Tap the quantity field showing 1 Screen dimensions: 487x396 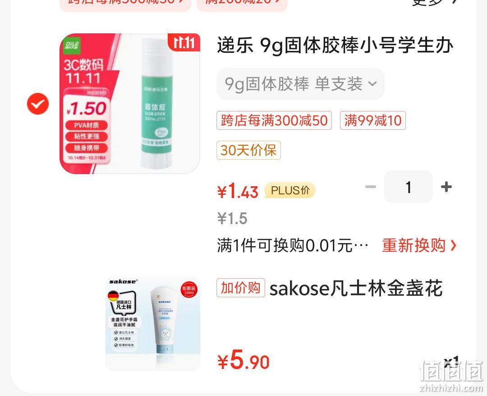point(409,187)
